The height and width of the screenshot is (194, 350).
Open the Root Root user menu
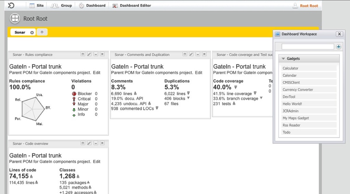tap(305, 6)
